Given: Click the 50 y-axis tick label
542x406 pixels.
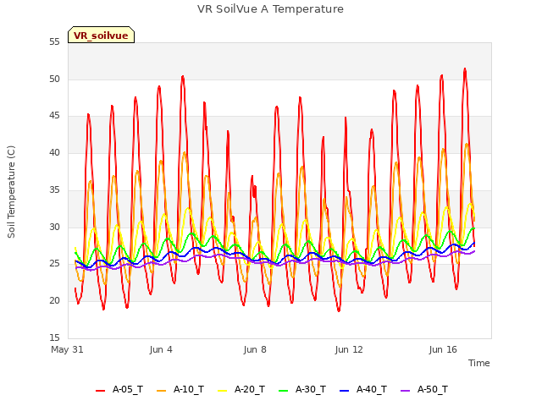Looking at the screenshot, I should 54,79.
